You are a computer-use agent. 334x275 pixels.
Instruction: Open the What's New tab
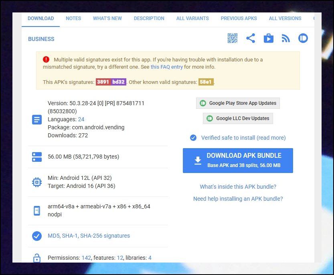pos(107,18)
